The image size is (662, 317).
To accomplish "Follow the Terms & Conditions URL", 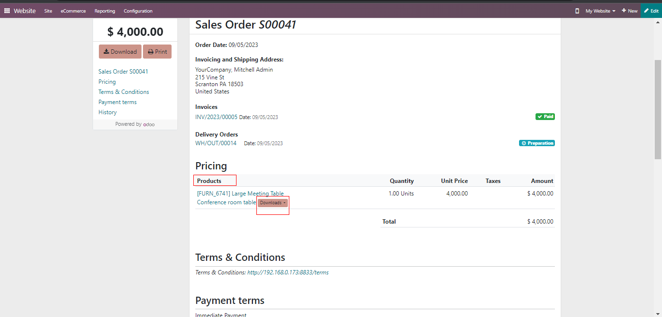I will point(288,272).
